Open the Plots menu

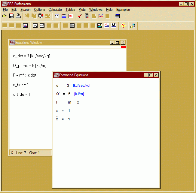pos(82,10)
